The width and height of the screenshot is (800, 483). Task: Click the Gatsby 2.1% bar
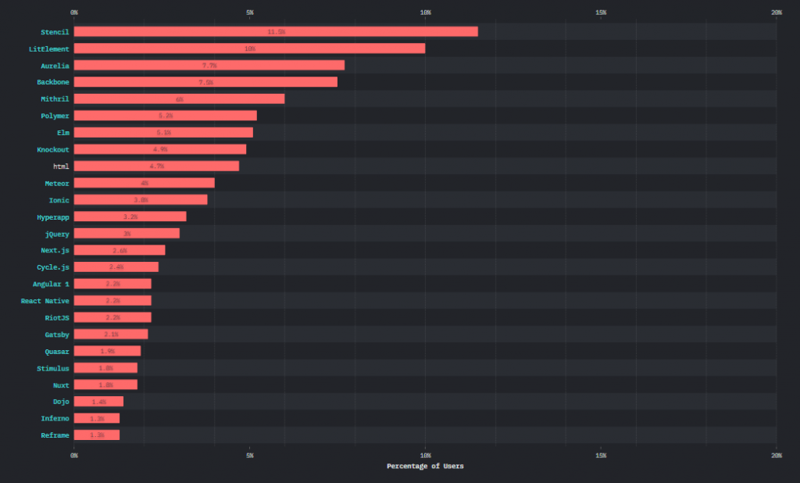109,334
